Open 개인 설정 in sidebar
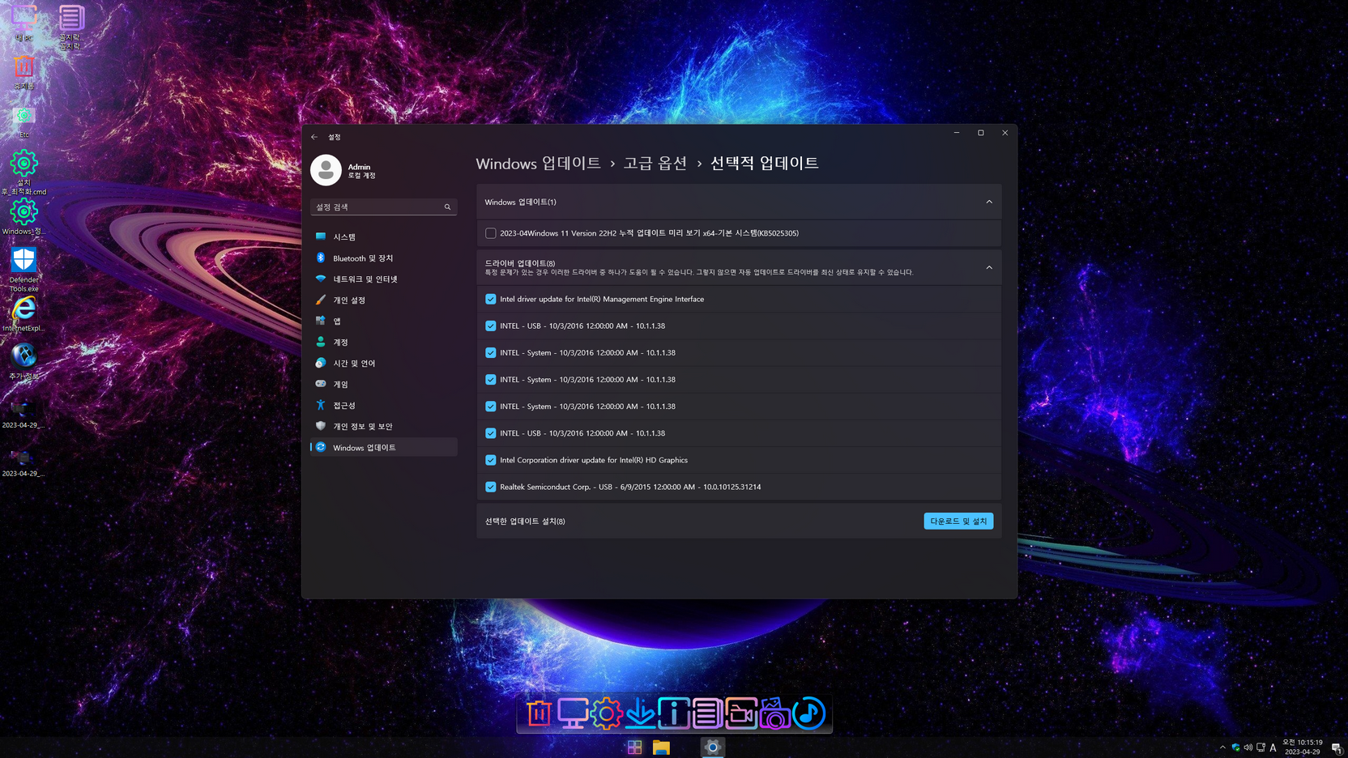Viewport: 1348px width, 758px height. click(x=384, y=300)
